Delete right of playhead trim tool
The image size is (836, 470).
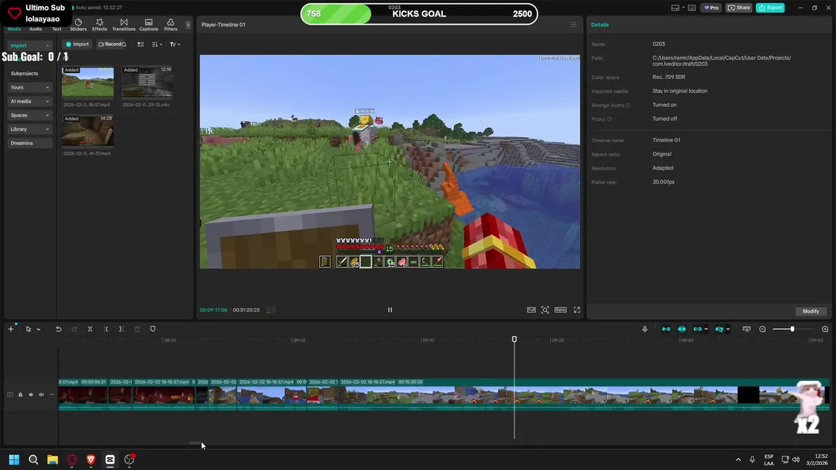121,329
